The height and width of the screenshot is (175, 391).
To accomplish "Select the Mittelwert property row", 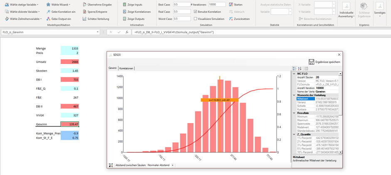I will pyautogui.click(x=317, y=99).
